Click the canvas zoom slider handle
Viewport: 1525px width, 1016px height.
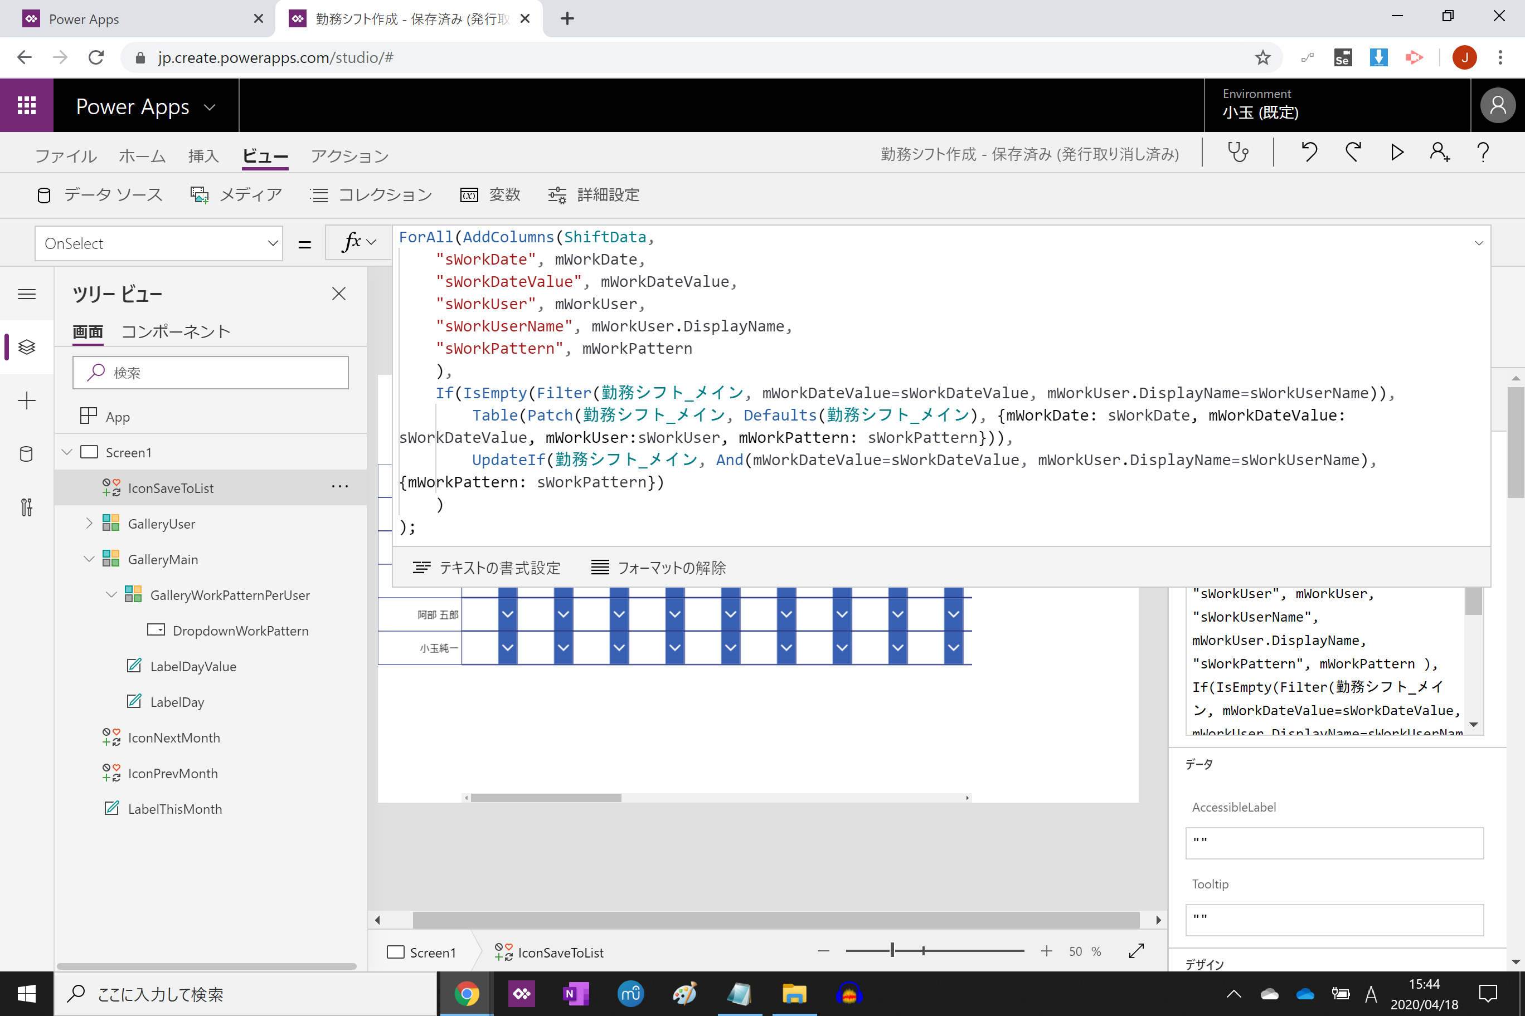tap(892, 951)
